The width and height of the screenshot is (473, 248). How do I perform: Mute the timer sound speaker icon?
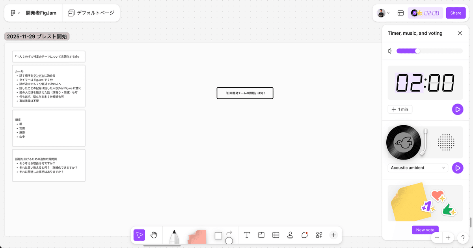point(390,51)
